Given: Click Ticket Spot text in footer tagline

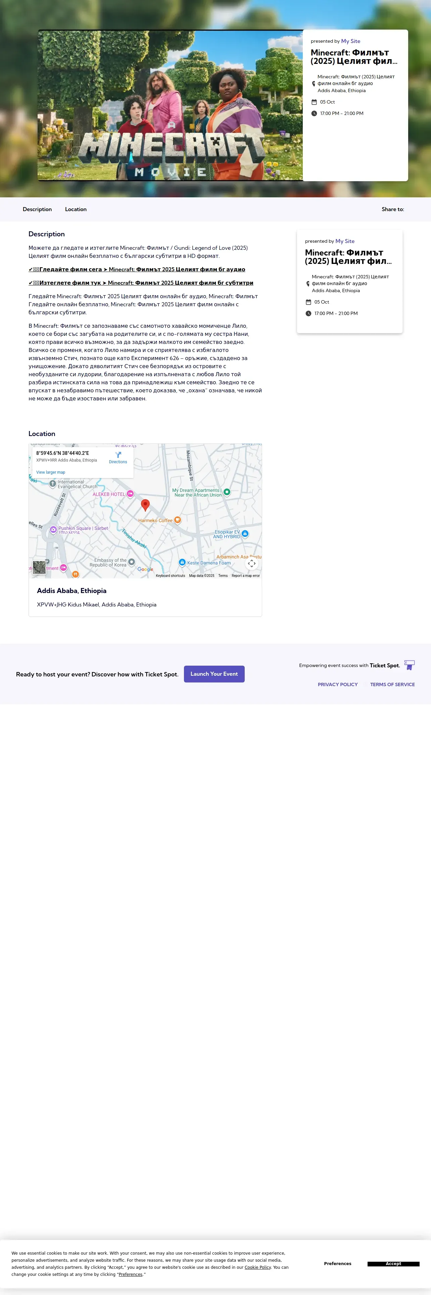Looking at the screenshot, I should (x=385, y=666).
